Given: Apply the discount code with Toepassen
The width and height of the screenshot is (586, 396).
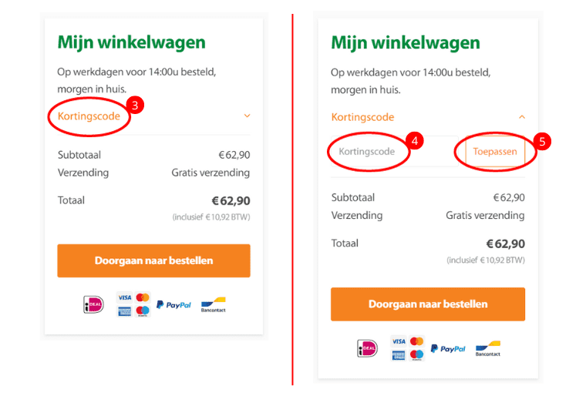Looking at the screenshot, I should pyautogui.click(x=495, y=151).
